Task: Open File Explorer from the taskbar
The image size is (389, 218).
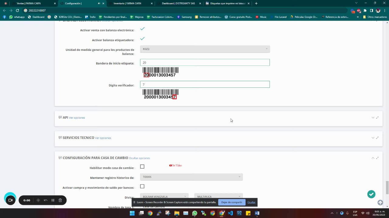Action: [177, 213]
